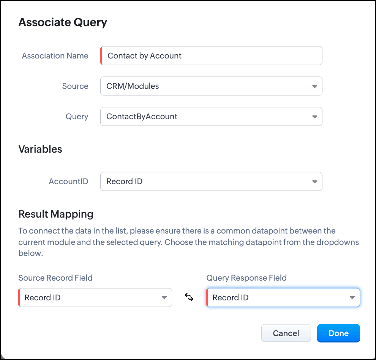Image resolution: width=376 pixels, height=360 pixels.
Task: Click the AccountID variable label
Action: pyautogui.click(x=69, y=181)
